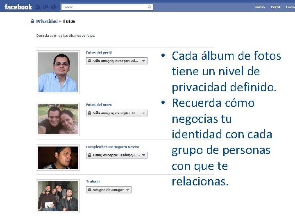This screenshot has height=221, width=295.
Task: Click Cumpleaños 50 album thumbnail
Action: (x=58, y=158)
